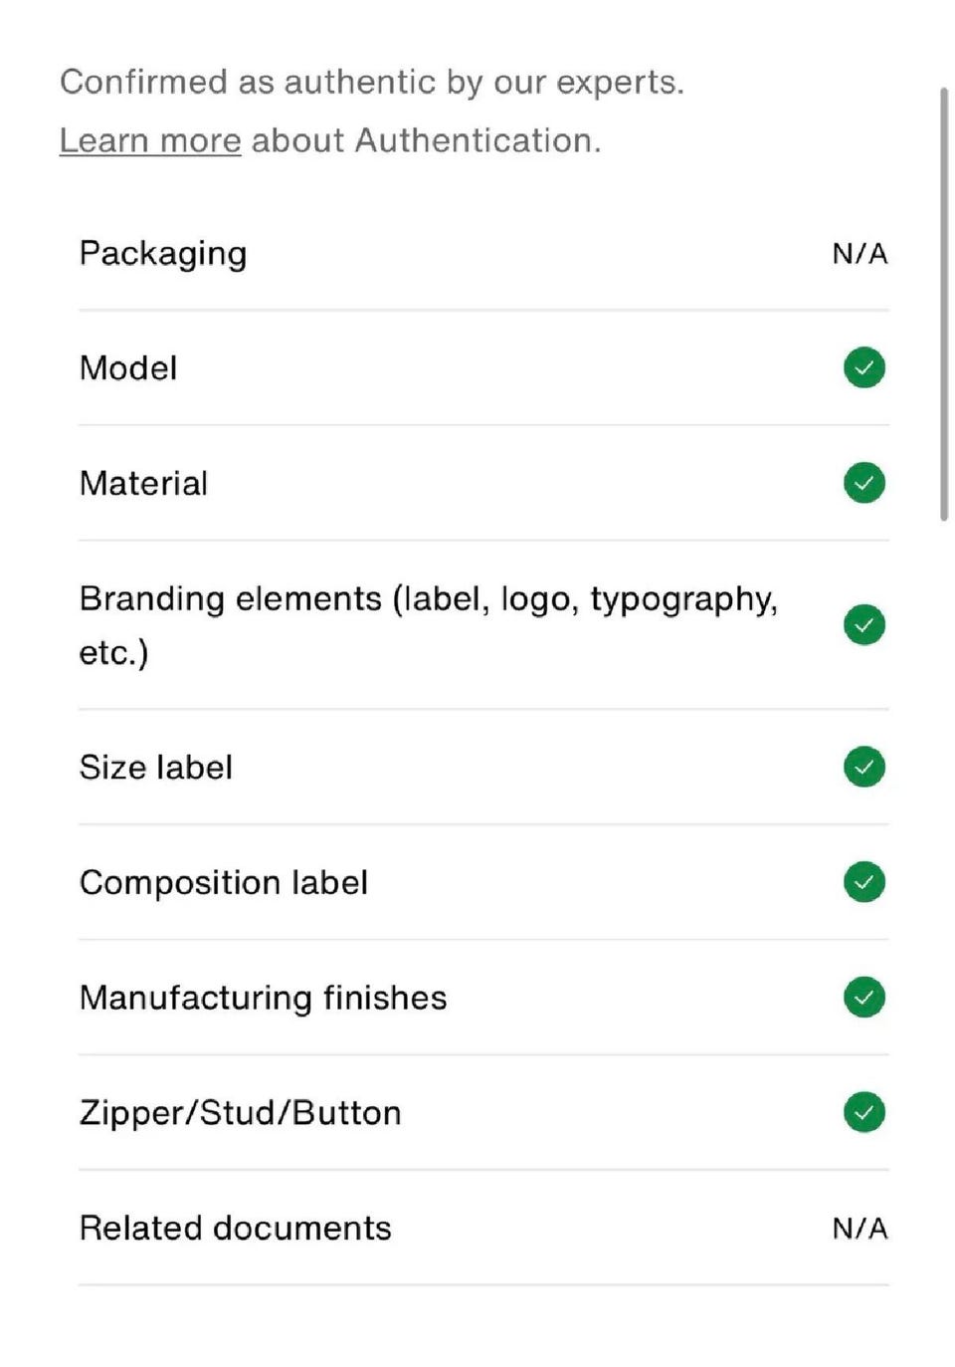955x1367 pixels.
Task: Select the Related documents row label
Action: click(235, 1228)
